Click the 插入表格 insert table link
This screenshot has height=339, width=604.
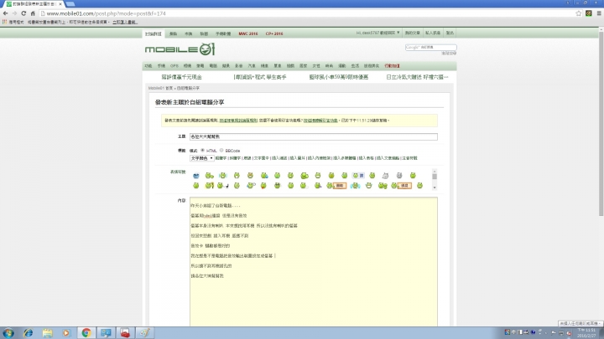(x=366, y=158)
